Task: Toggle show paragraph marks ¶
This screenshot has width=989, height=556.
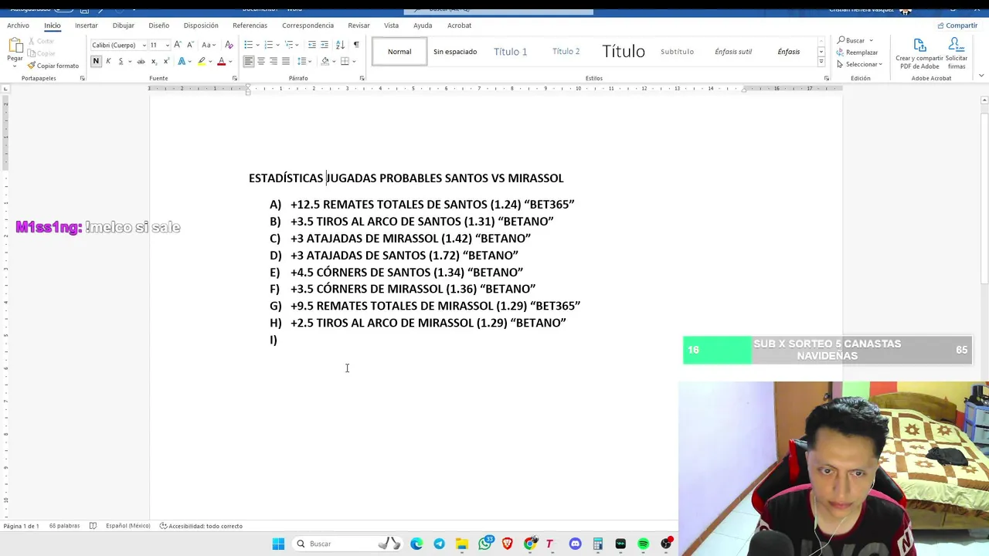Action: (x=356, y=45)
